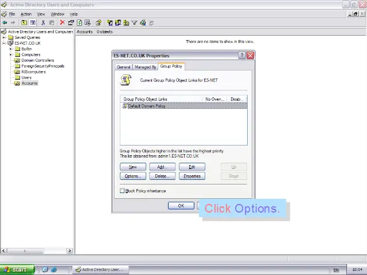Click the Create new user icon

point(110,23)
